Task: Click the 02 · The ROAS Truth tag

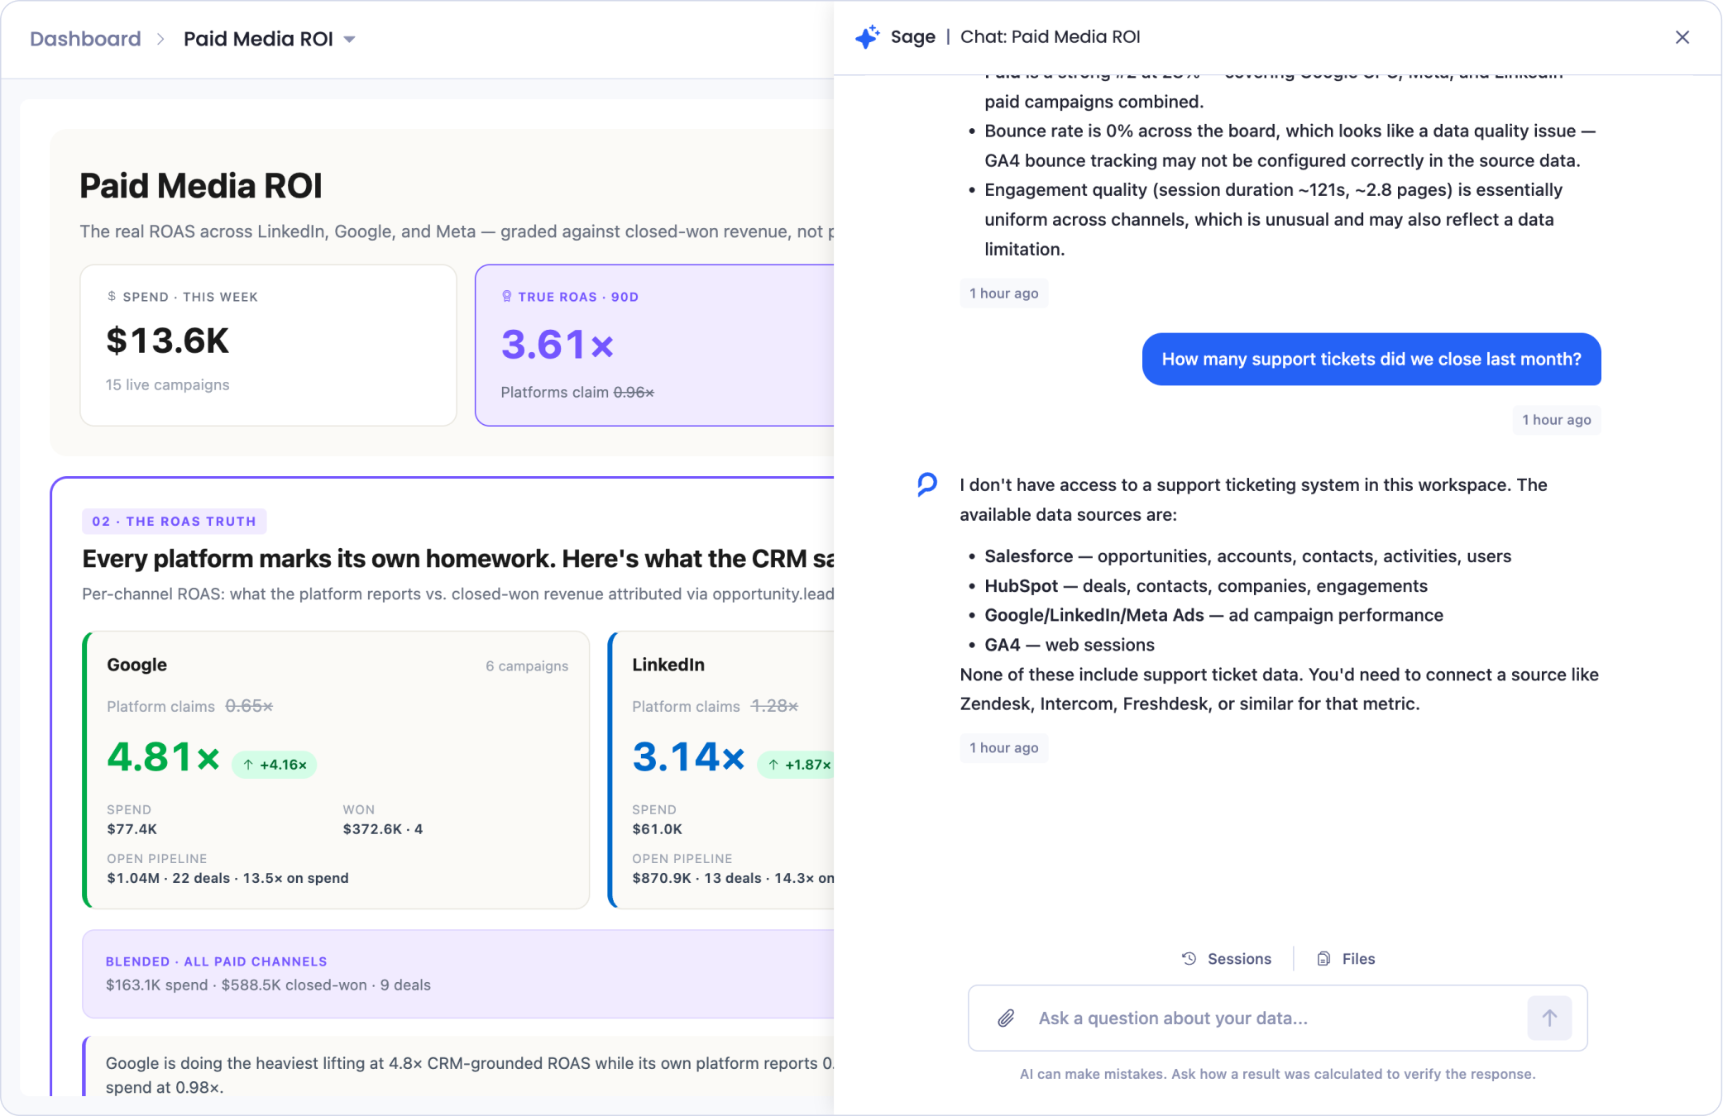Action: [x=174, y=522]
